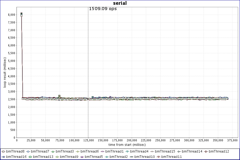Click the bmThread2 legend entry

click(118, 157)
